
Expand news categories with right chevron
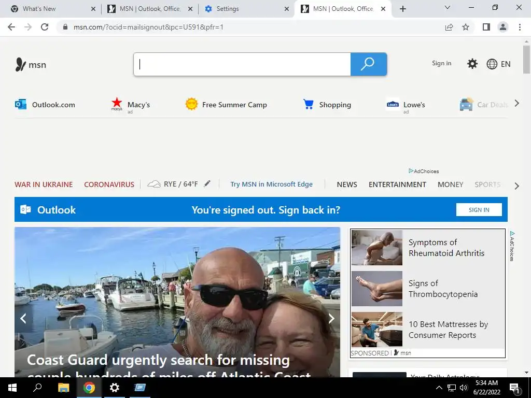point(517,186)
